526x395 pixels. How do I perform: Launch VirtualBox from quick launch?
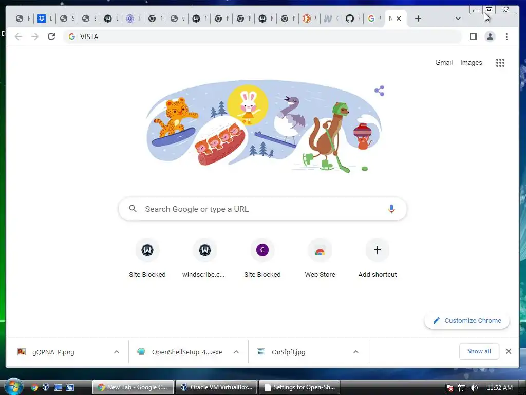point(46,387)
